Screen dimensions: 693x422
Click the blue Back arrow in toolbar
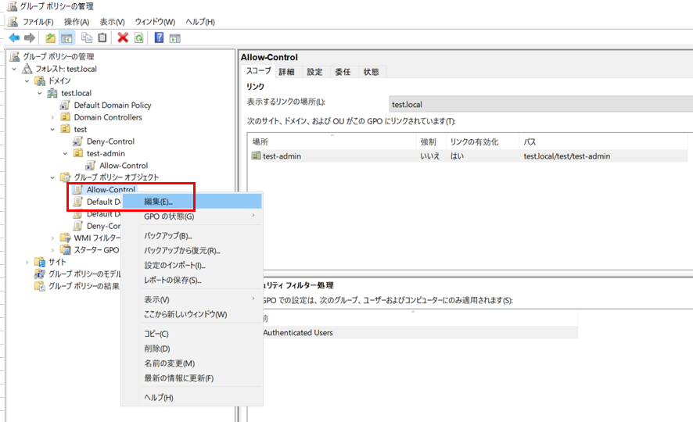coord(14,38)
